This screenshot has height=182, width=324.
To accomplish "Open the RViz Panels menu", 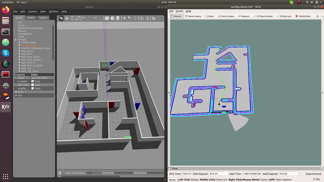I will (179, 11).
